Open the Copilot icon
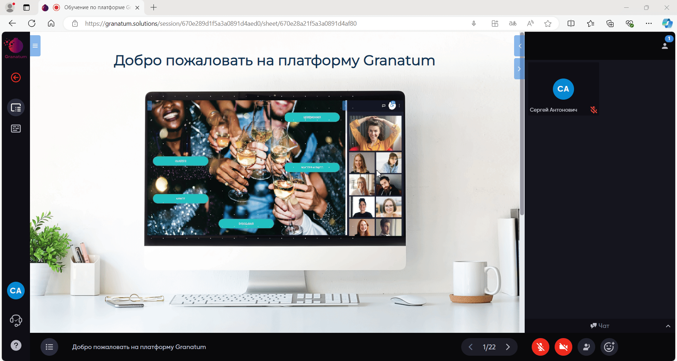Screen dimensions: 677x361 [x=667, y=23]
